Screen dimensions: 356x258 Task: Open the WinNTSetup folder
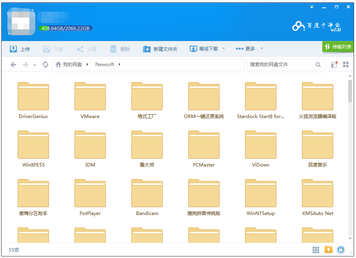click(x=261, y=197)
